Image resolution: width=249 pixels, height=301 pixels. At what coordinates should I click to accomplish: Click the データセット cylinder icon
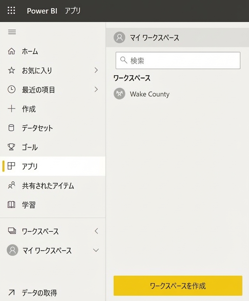pyautogui.click(x=11, y=128)
